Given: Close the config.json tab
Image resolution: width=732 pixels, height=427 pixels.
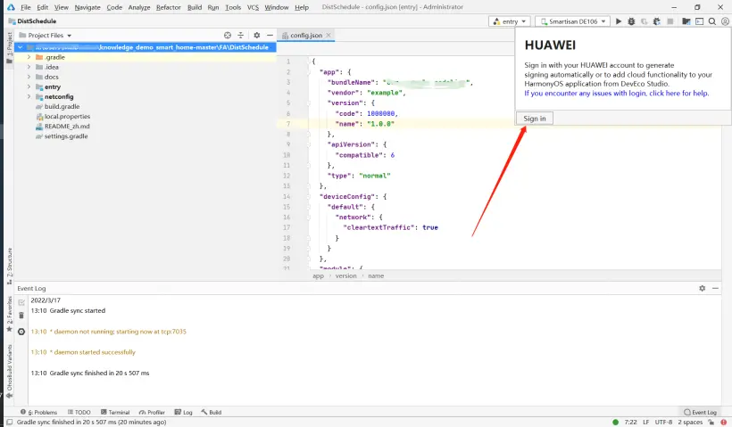Looking at the screenshot, I should pos(329,36).
